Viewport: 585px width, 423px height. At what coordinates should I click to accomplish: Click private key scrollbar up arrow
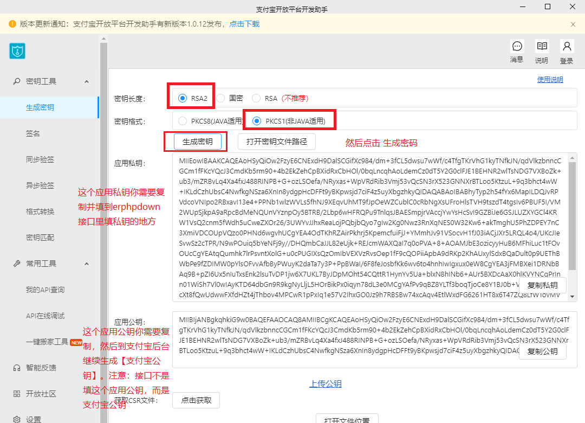(x=573, y=158)
